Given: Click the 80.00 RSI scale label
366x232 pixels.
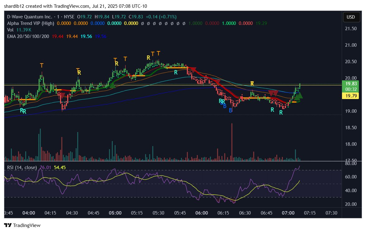Looking at the screenshot, I should [x=351, y=163].
